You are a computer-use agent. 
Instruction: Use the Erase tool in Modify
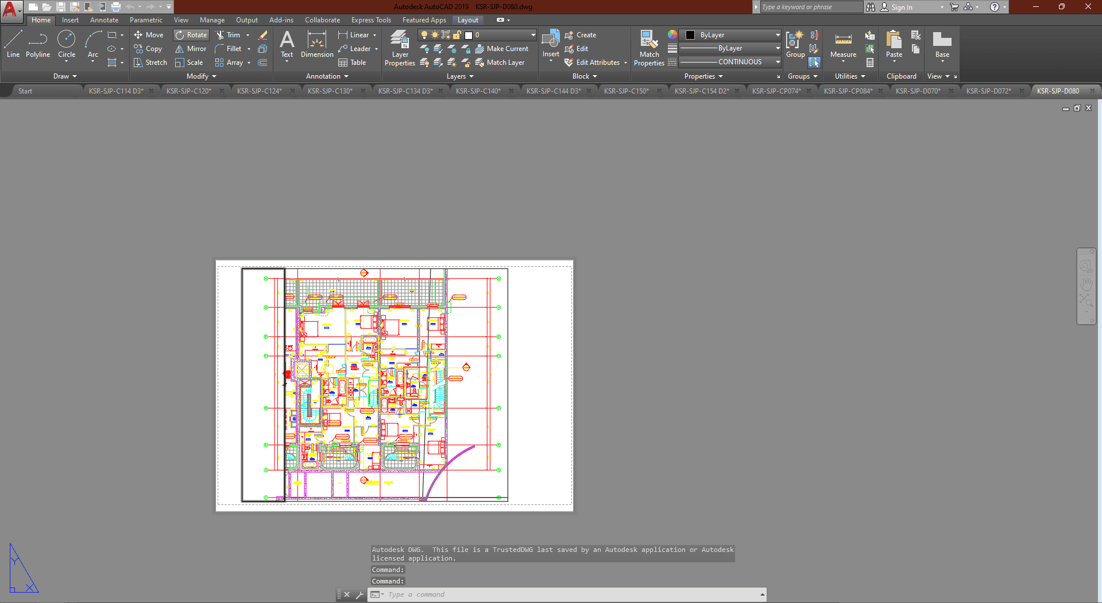pyautogui.click(x=262, y=35)
